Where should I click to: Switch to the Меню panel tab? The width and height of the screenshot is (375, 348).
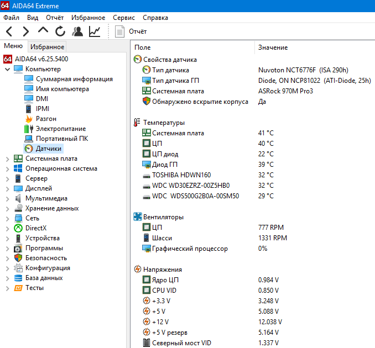[13, 46]
